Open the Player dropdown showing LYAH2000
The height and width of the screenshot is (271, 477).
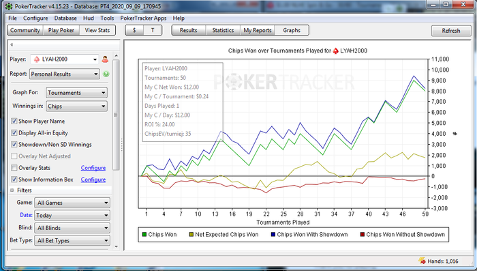[x=65, y=59]
